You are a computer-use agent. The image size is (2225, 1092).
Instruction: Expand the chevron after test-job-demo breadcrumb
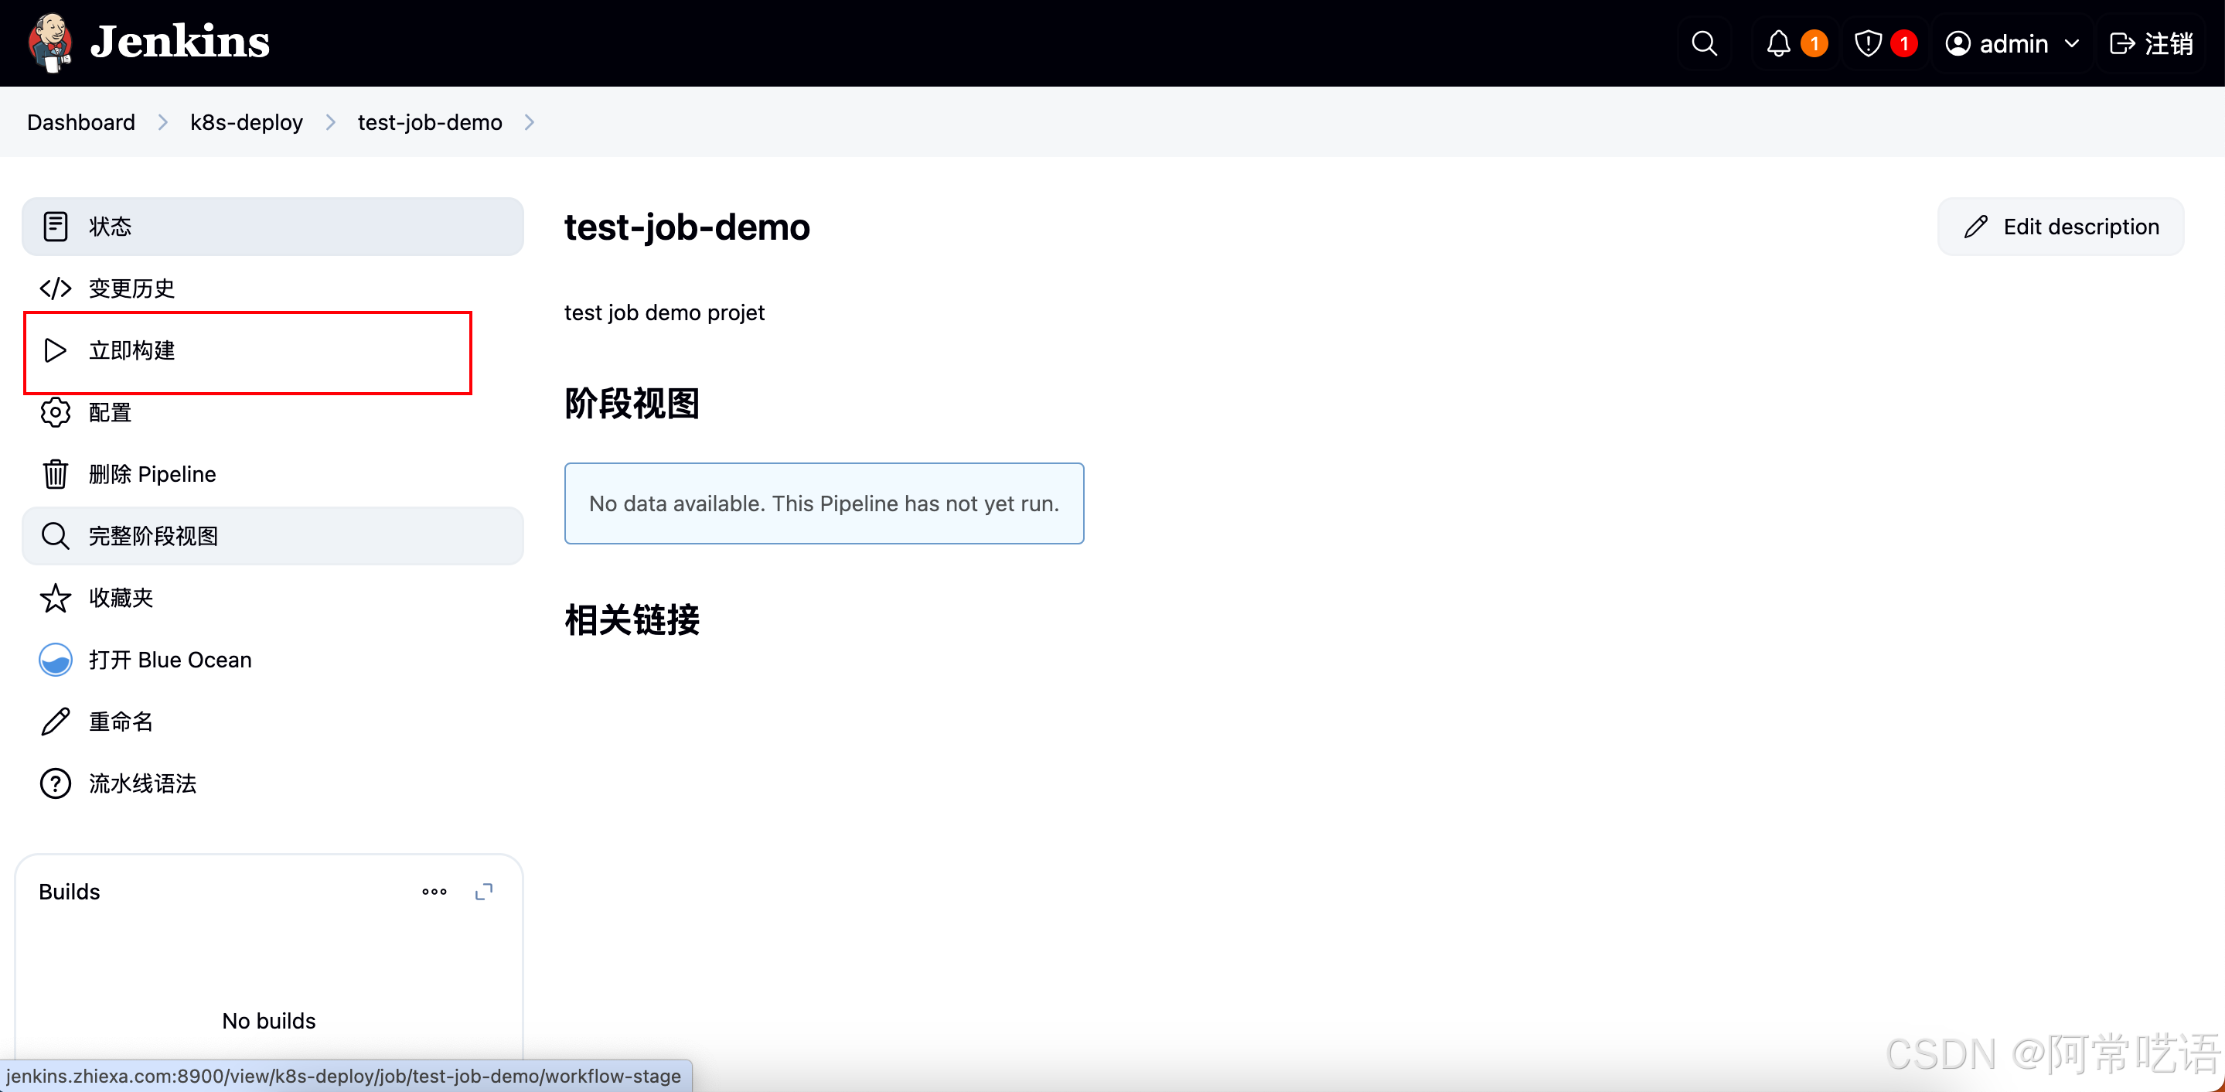[530, 123]
